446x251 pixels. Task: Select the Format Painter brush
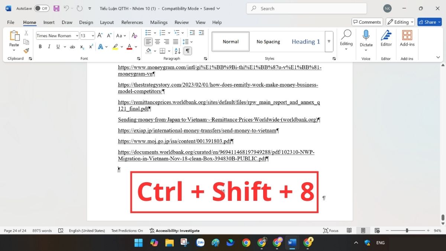point(26,51)
